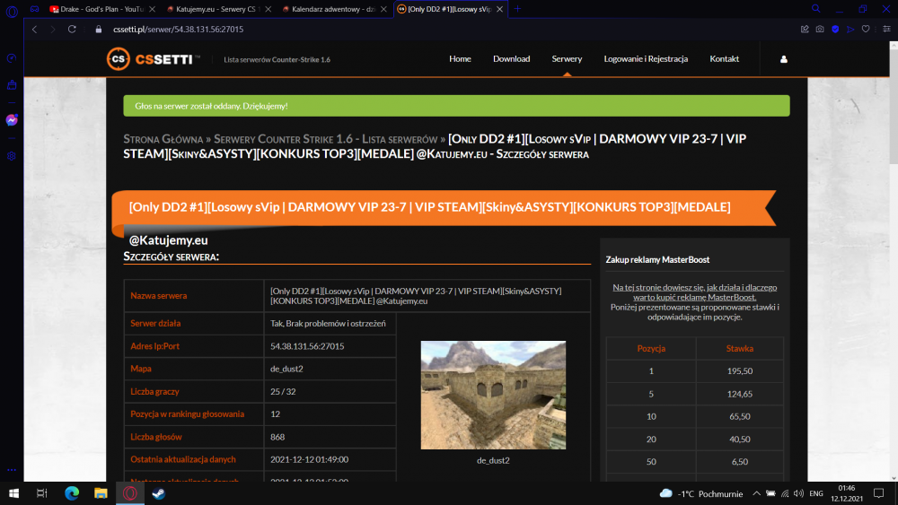
Task: View site security padlock info
Action: (x=99, y=30)
